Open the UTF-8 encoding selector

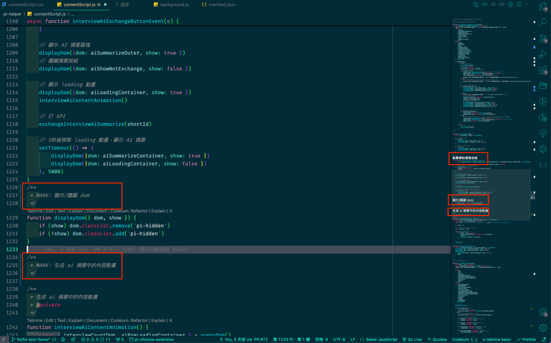(x=339, y=339)
